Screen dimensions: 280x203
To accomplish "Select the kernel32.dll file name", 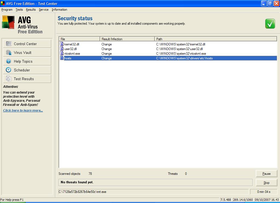I will tap(72, 44).
